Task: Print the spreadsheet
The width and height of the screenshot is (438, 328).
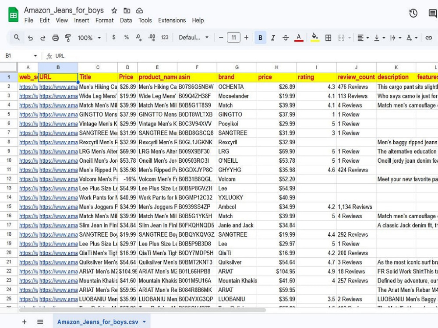Action: (x=55, y=38)
